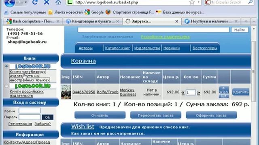The image size is (259, 145).
Task: Click the Ok login button
Action: click(x=48, y=117)
